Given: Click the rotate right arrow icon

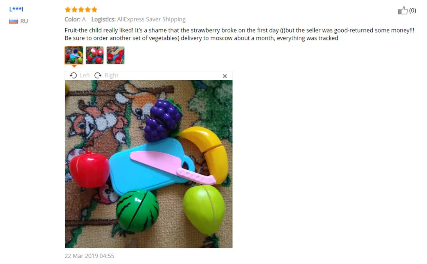Looking at the screenshot, I should pos(98,75).
